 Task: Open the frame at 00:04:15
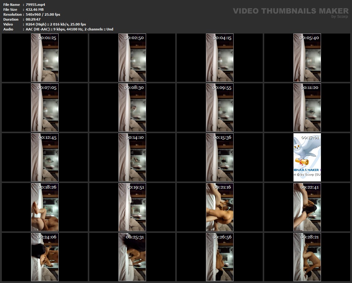coord(220,58)
